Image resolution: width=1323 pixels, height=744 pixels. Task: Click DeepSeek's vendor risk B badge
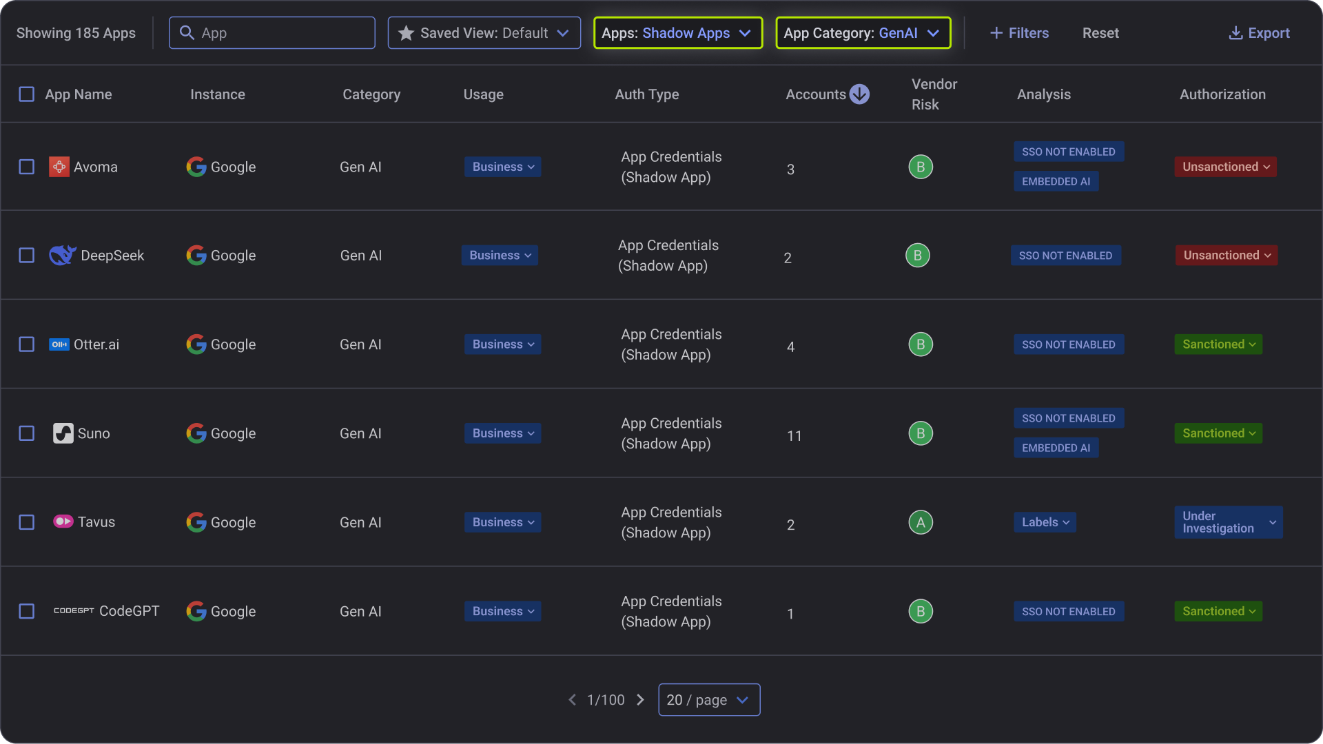(x=918, y=256)
